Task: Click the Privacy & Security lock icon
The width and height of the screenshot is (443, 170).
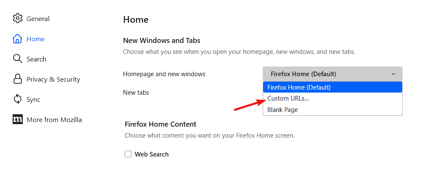Action: coord(17,79)
